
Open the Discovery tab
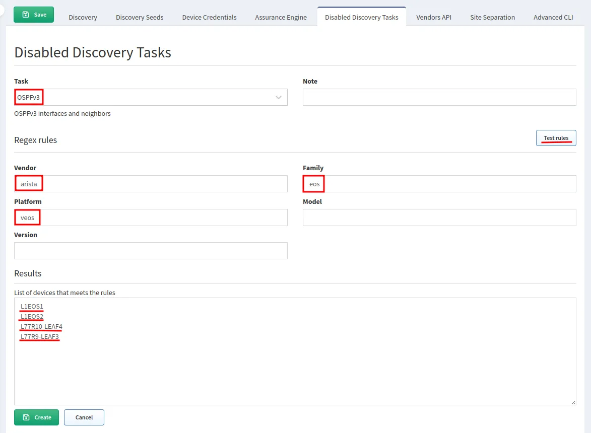click(x=83, y=17)
